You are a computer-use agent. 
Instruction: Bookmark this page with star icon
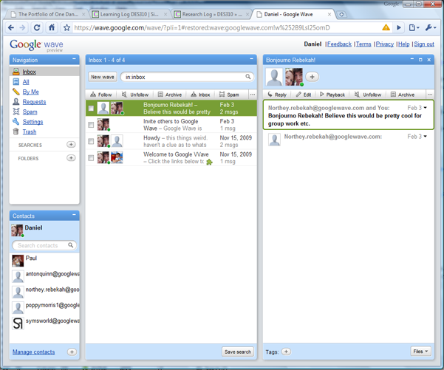pyautogui.click(x=66, y=27)
